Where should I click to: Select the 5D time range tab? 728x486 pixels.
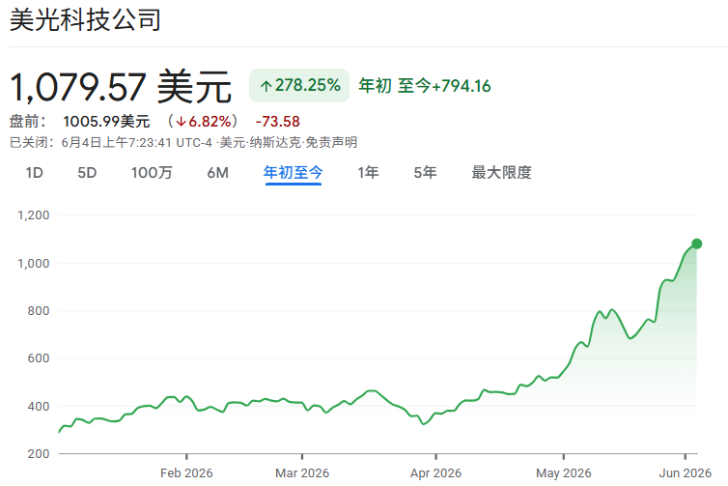click(87, 173)
